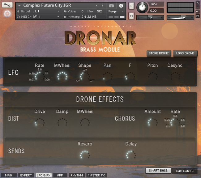The height and width of the screenshot is (178, 201).
Task: Click the Voices icon
Action: coord(65,11)
